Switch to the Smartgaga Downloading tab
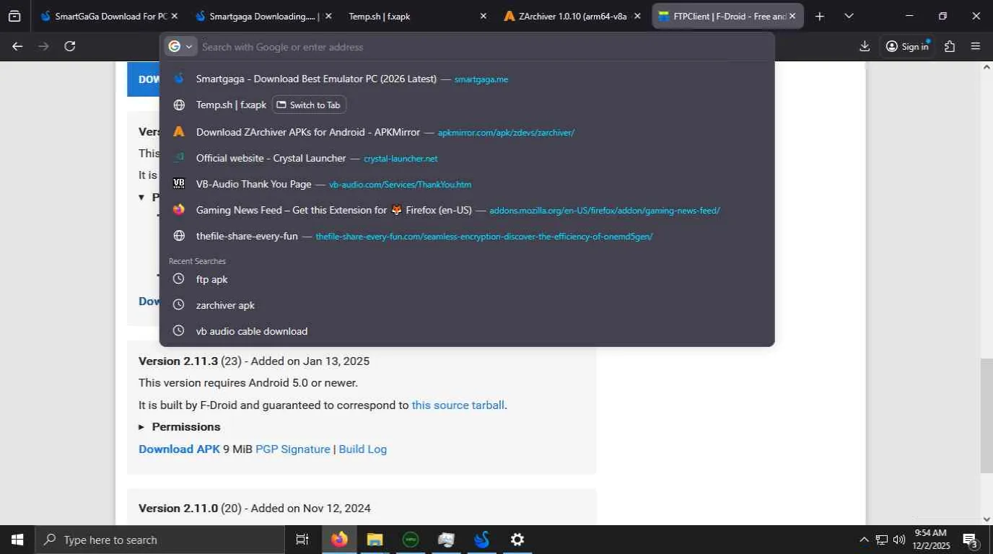993x554 pixels. (x=263, y=16)
